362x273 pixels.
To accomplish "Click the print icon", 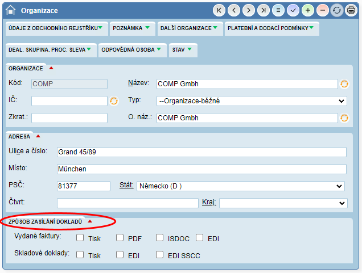I will (x=351, y=10).
